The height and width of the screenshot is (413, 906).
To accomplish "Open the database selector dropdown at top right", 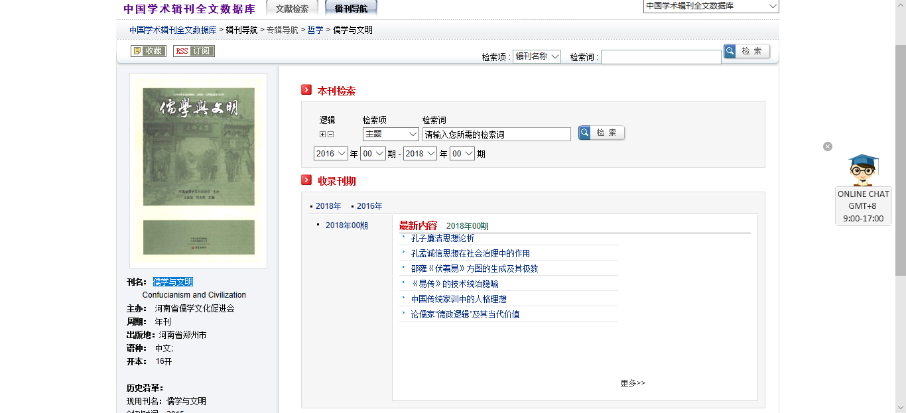I will coord(711,6).
